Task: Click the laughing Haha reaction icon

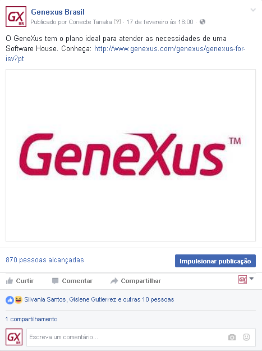Action: (x=19, y=300)
